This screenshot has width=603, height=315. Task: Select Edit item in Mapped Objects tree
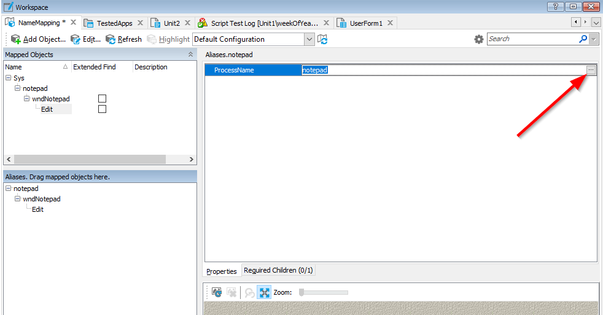(47, 109)
